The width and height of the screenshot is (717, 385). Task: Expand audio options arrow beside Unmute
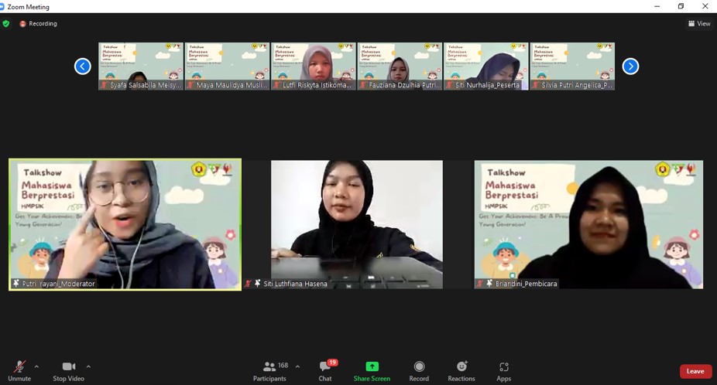pos(36,366)
